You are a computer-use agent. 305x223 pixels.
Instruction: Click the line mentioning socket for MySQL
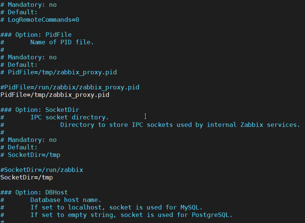pos(116,207)
